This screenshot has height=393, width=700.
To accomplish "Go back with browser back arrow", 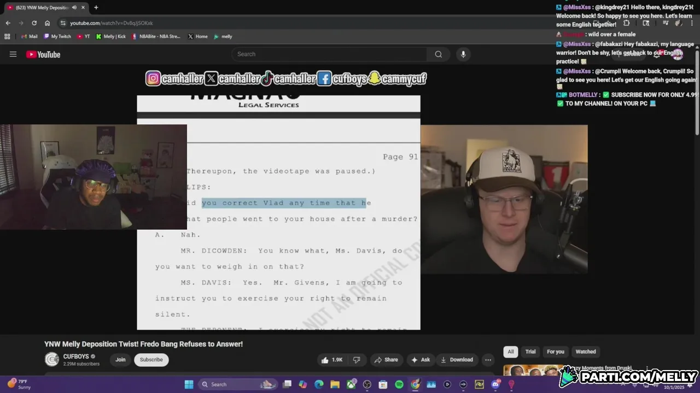I will point(8,23).
